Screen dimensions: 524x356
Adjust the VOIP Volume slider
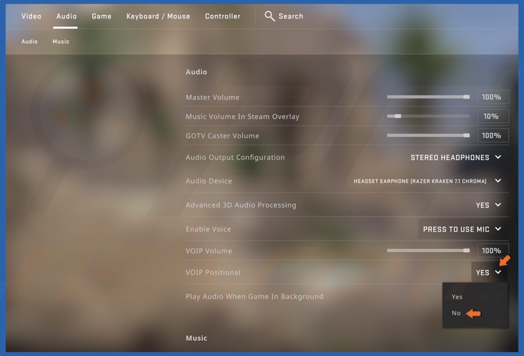click(x=428, y=251)
